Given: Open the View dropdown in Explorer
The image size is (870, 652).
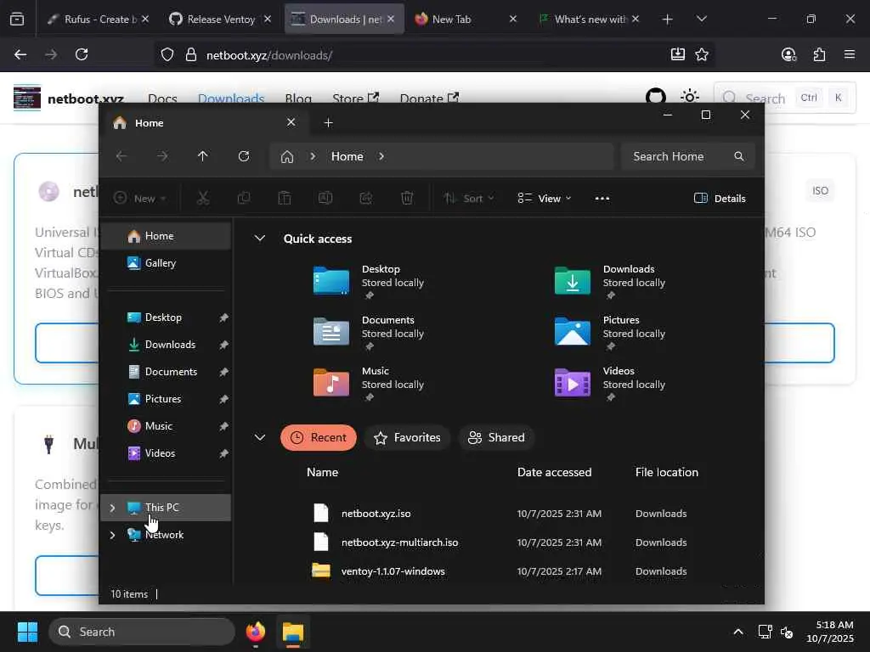Looking at the screenshot, I should tap(544, 199).
